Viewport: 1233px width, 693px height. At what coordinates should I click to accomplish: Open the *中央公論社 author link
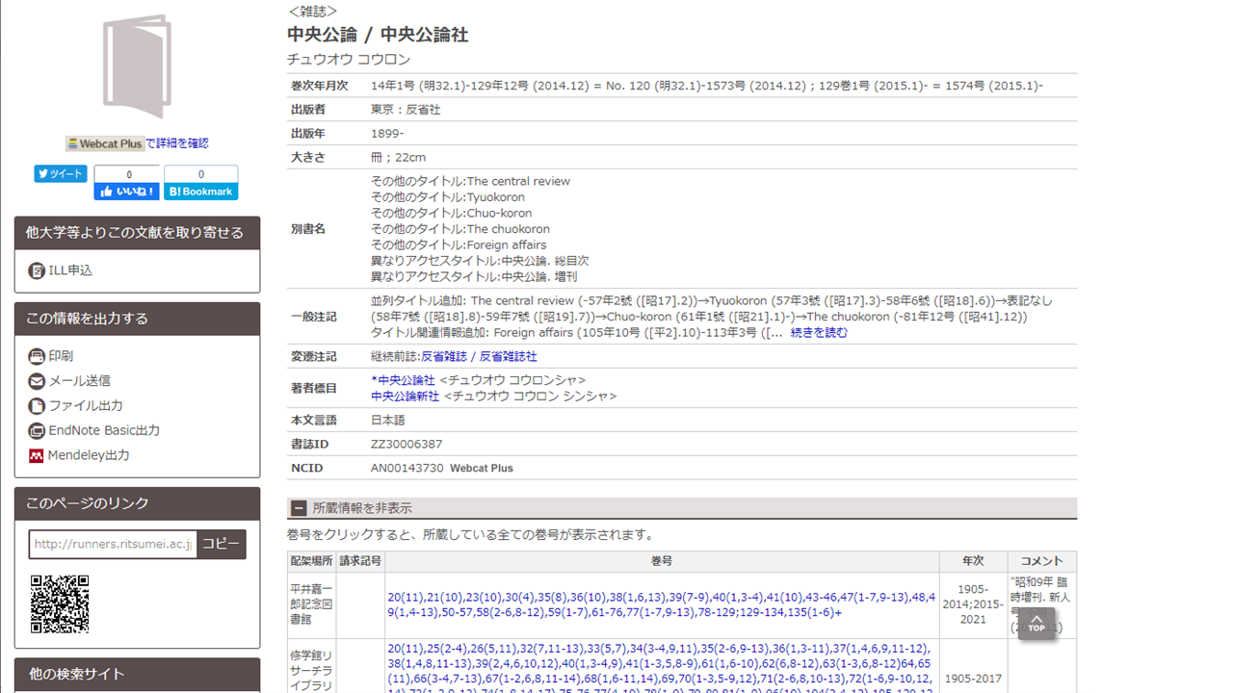click(x=403, y=380)
